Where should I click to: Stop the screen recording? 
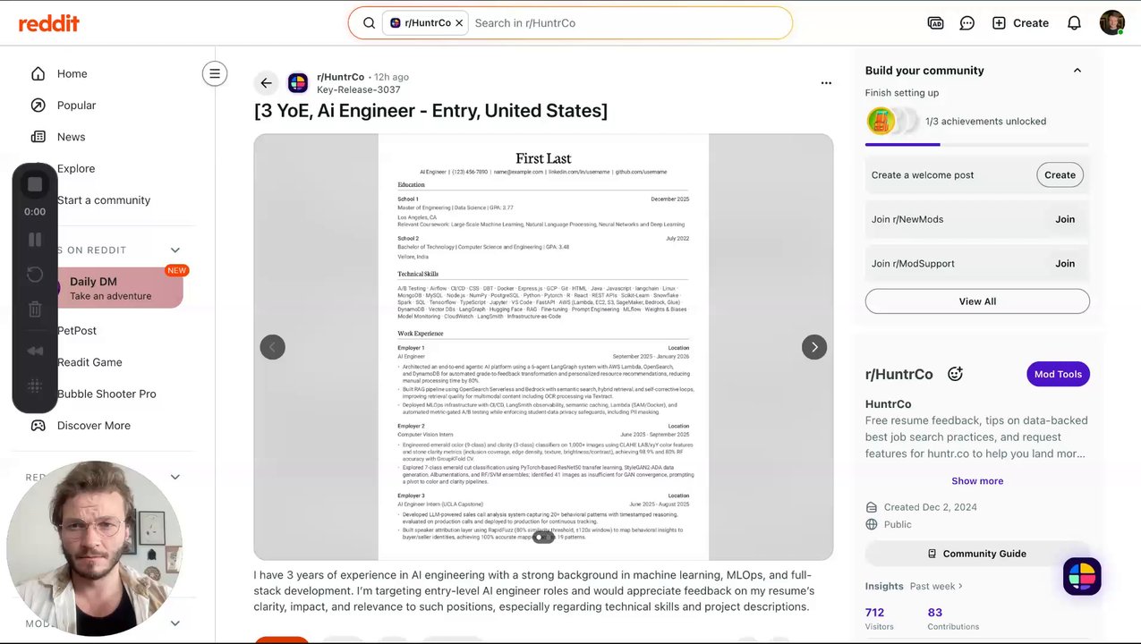[35, 184]
